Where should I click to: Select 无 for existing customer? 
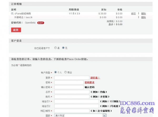pos(63,48)
